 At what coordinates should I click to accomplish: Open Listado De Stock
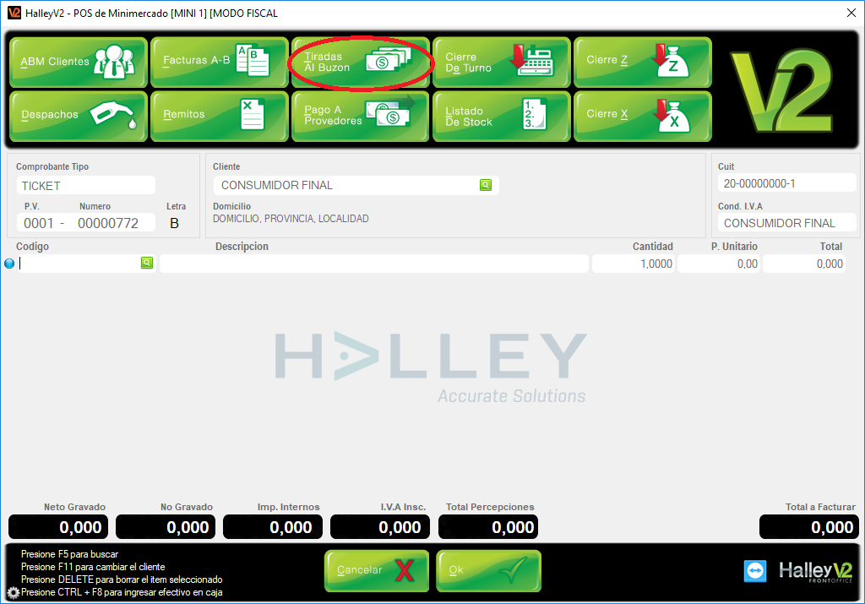pyautogui.click(x=502, y=116)
